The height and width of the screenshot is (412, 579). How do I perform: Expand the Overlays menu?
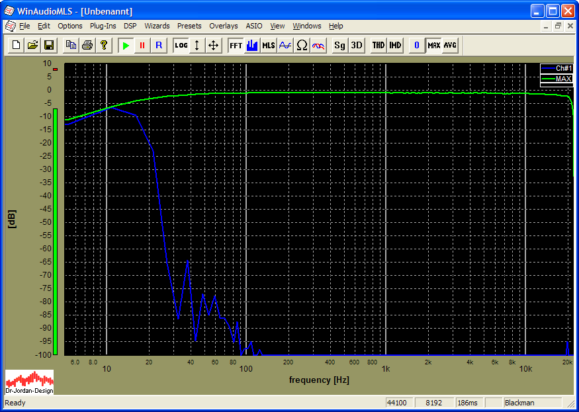coord(223,26)
